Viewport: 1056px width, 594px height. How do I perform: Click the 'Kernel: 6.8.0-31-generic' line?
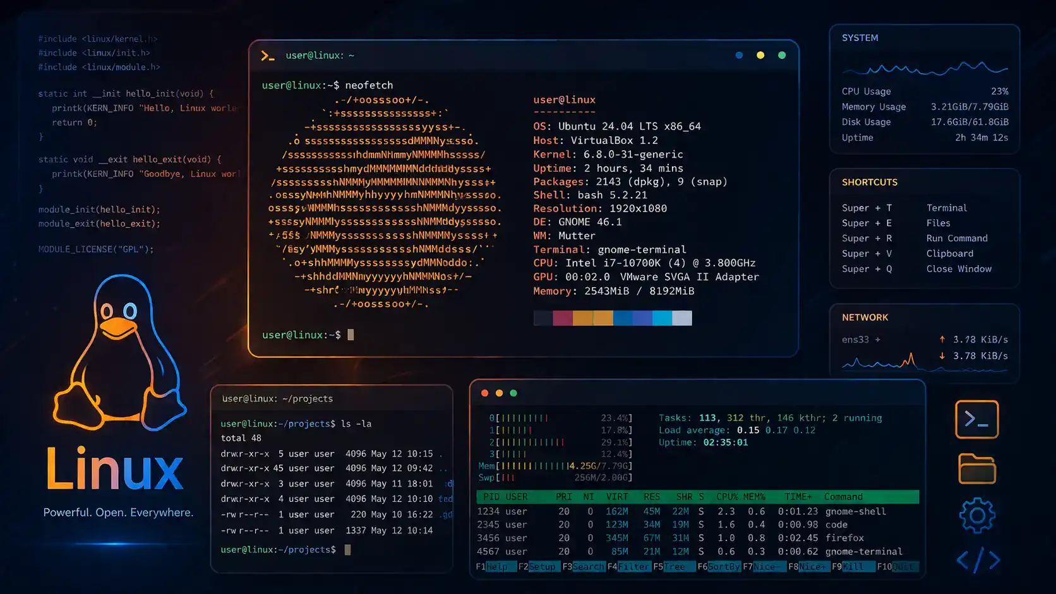(x=608, y=154)
